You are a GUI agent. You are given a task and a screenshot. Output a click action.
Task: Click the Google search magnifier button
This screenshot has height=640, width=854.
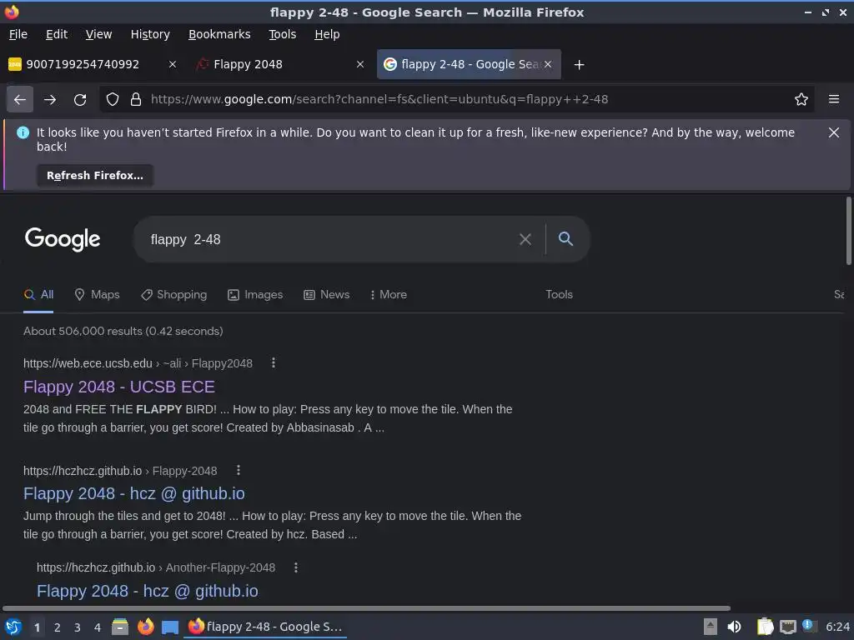click(565, 239)
